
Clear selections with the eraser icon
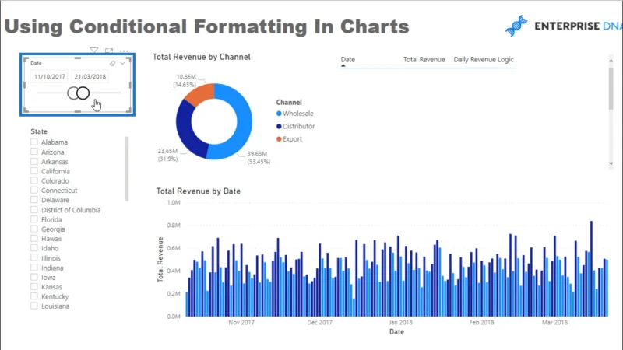(112, 64)
